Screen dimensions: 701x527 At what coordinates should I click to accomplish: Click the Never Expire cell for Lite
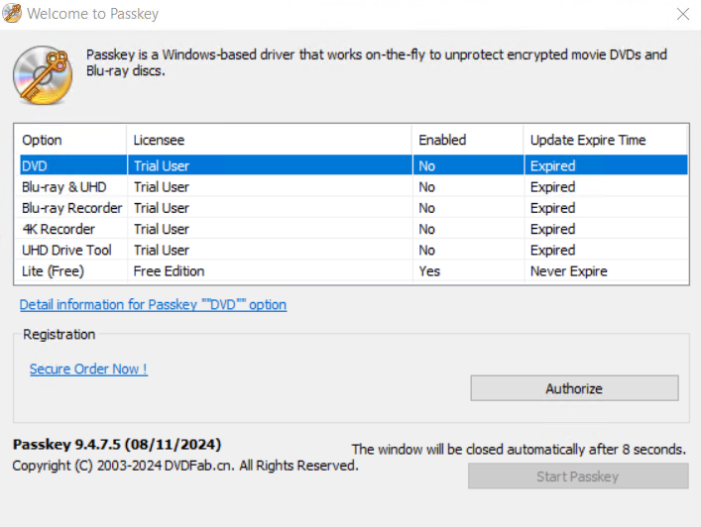[x=568, y=270]
